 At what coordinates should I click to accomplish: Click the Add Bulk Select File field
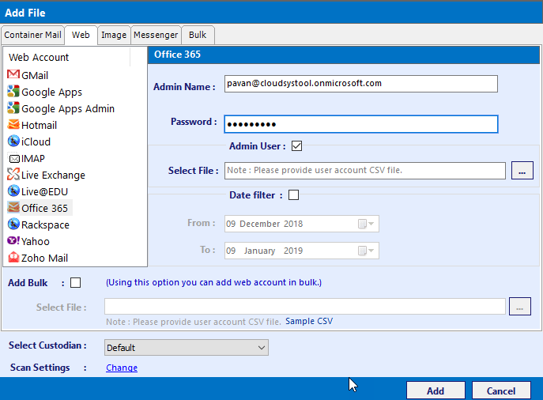pyautogui.click(x=305, y=307)
